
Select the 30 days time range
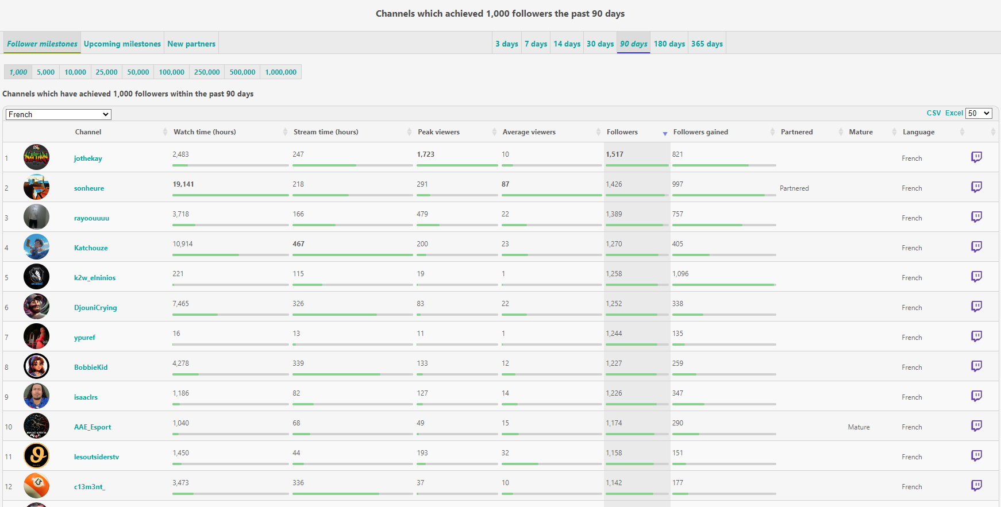click(x=600, y=44)
